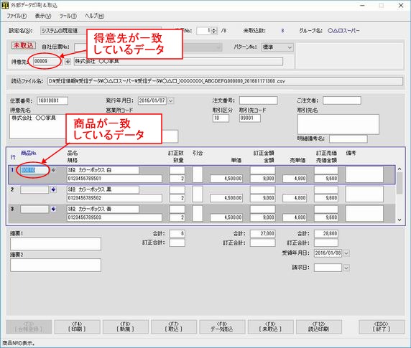Click the detail list scroll up arrow
This screenshot has height=348, width=411.
tap(400, 169)
